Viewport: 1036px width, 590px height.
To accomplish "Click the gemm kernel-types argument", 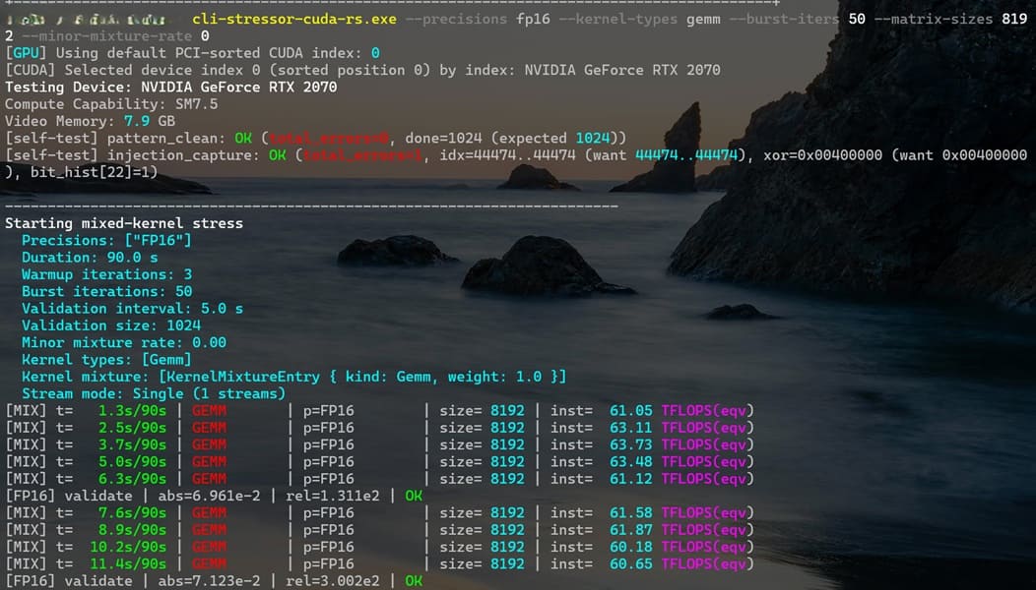I will tap(703, 19).
